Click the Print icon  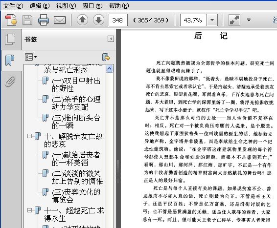tap(44, 20)
